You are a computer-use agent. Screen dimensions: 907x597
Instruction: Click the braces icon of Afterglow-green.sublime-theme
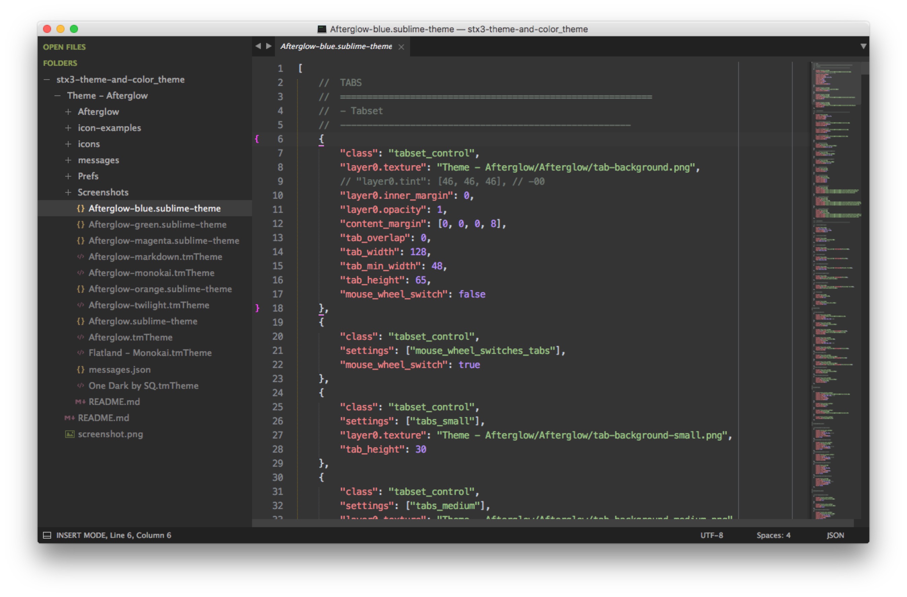[80, 224]
